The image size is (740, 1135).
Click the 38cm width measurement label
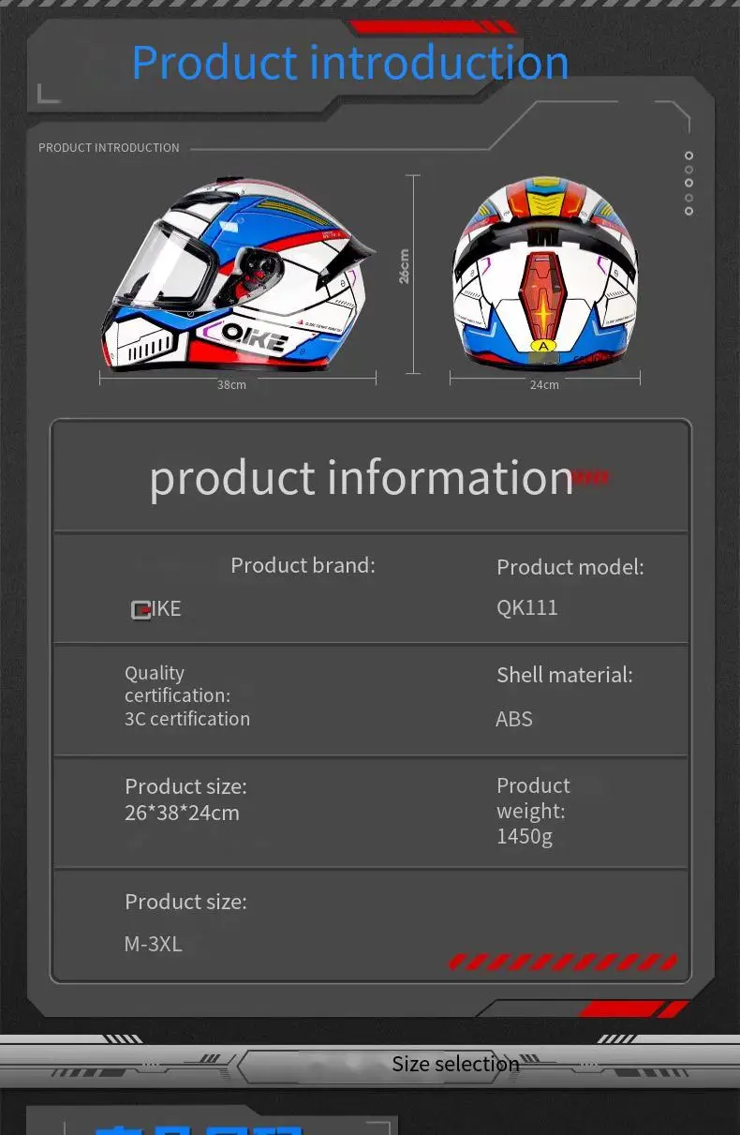click(232, 385)
